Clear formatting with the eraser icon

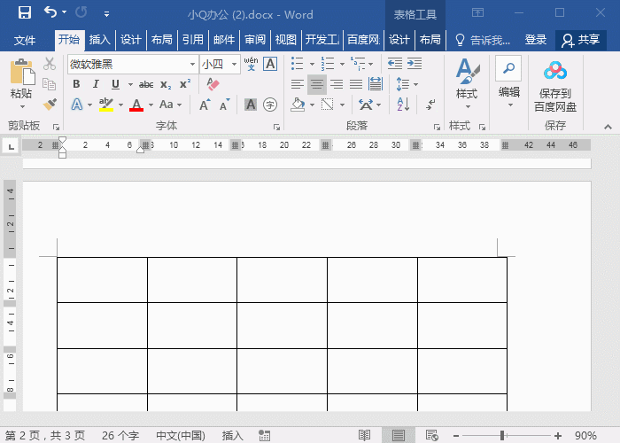(x=213, y=84)
